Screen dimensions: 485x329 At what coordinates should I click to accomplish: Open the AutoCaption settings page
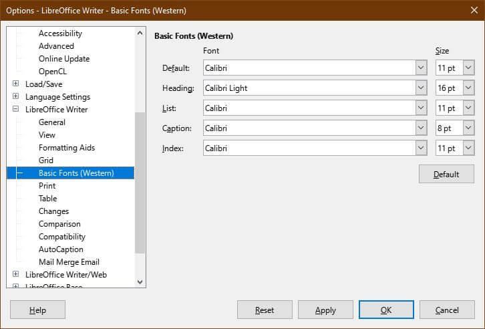point(61,249)
